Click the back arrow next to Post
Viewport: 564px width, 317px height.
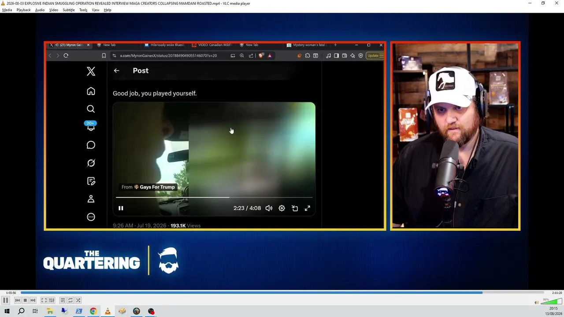click(x=116, y=70)
